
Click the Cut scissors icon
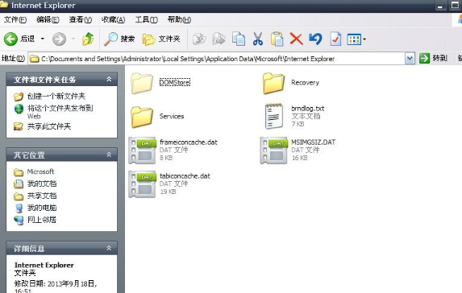pyautogui.click(x=258, y=39)
